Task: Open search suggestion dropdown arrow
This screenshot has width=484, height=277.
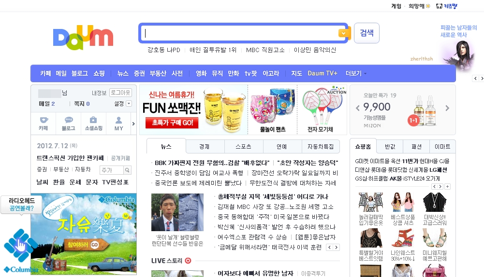Action: pos(343,33)
